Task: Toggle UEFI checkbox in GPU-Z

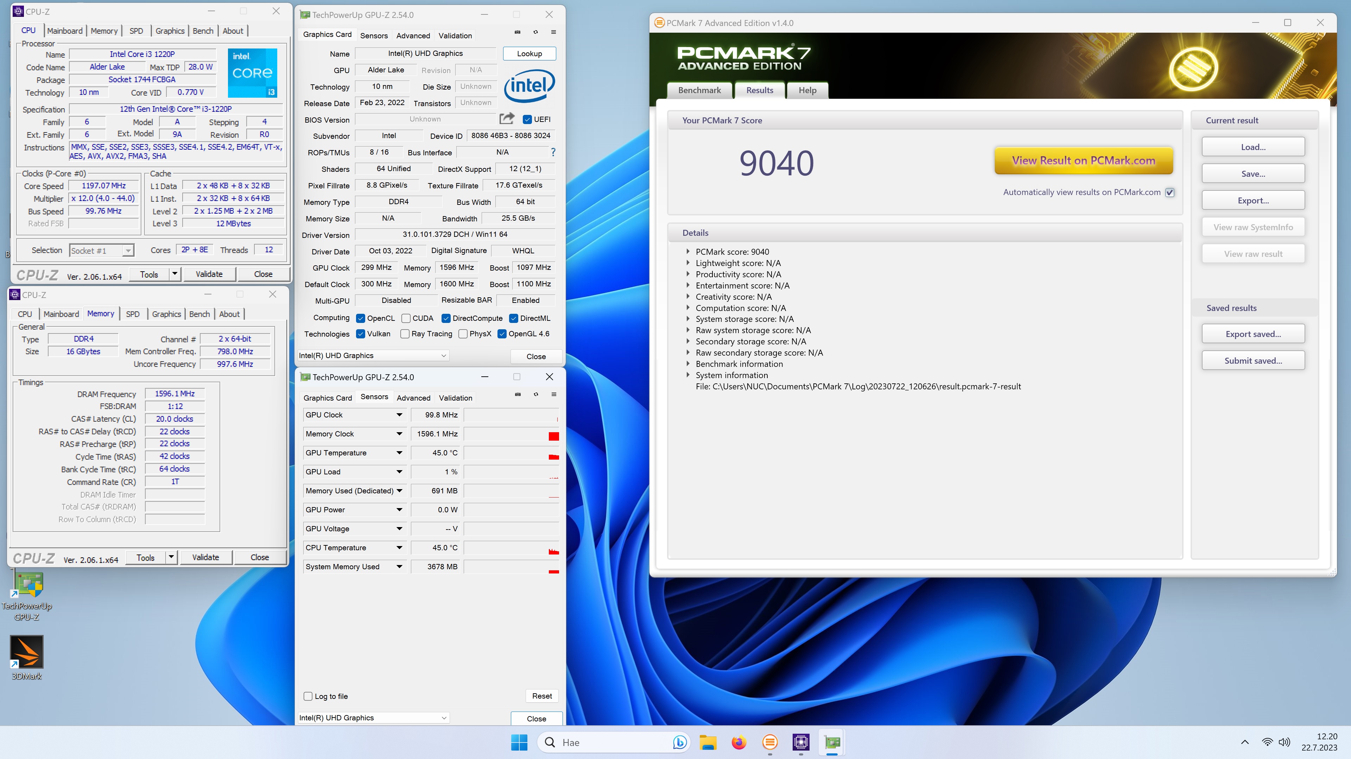Action: tap(528, 119)
